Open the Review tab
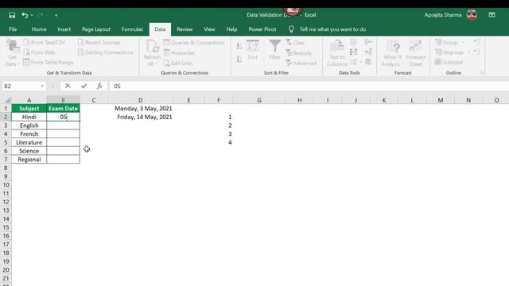This screenshot has height=286, width=509. (x=185, y=29)
